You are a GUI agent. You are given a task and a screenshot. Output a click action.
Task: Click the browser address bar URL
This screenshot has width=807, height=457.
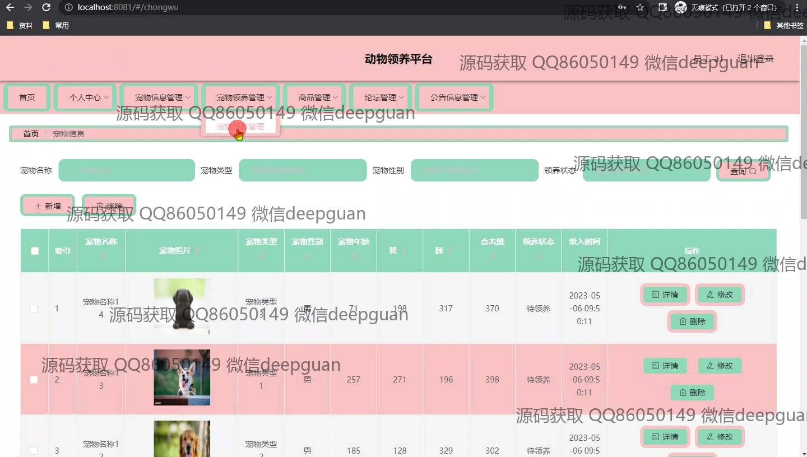(x=128, y=8)
